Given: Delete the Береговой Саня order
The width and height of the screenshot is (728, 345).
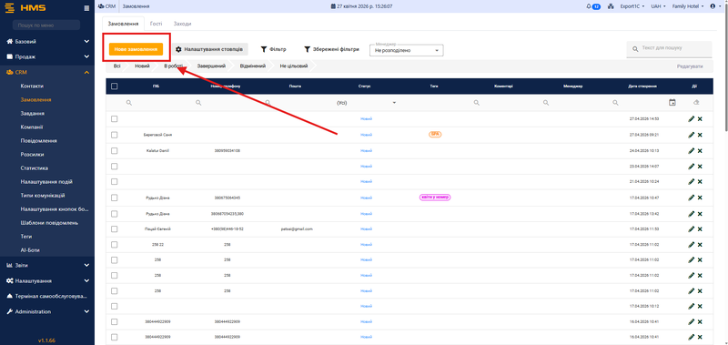Looking at the screenshot, I should coord(700,135).
